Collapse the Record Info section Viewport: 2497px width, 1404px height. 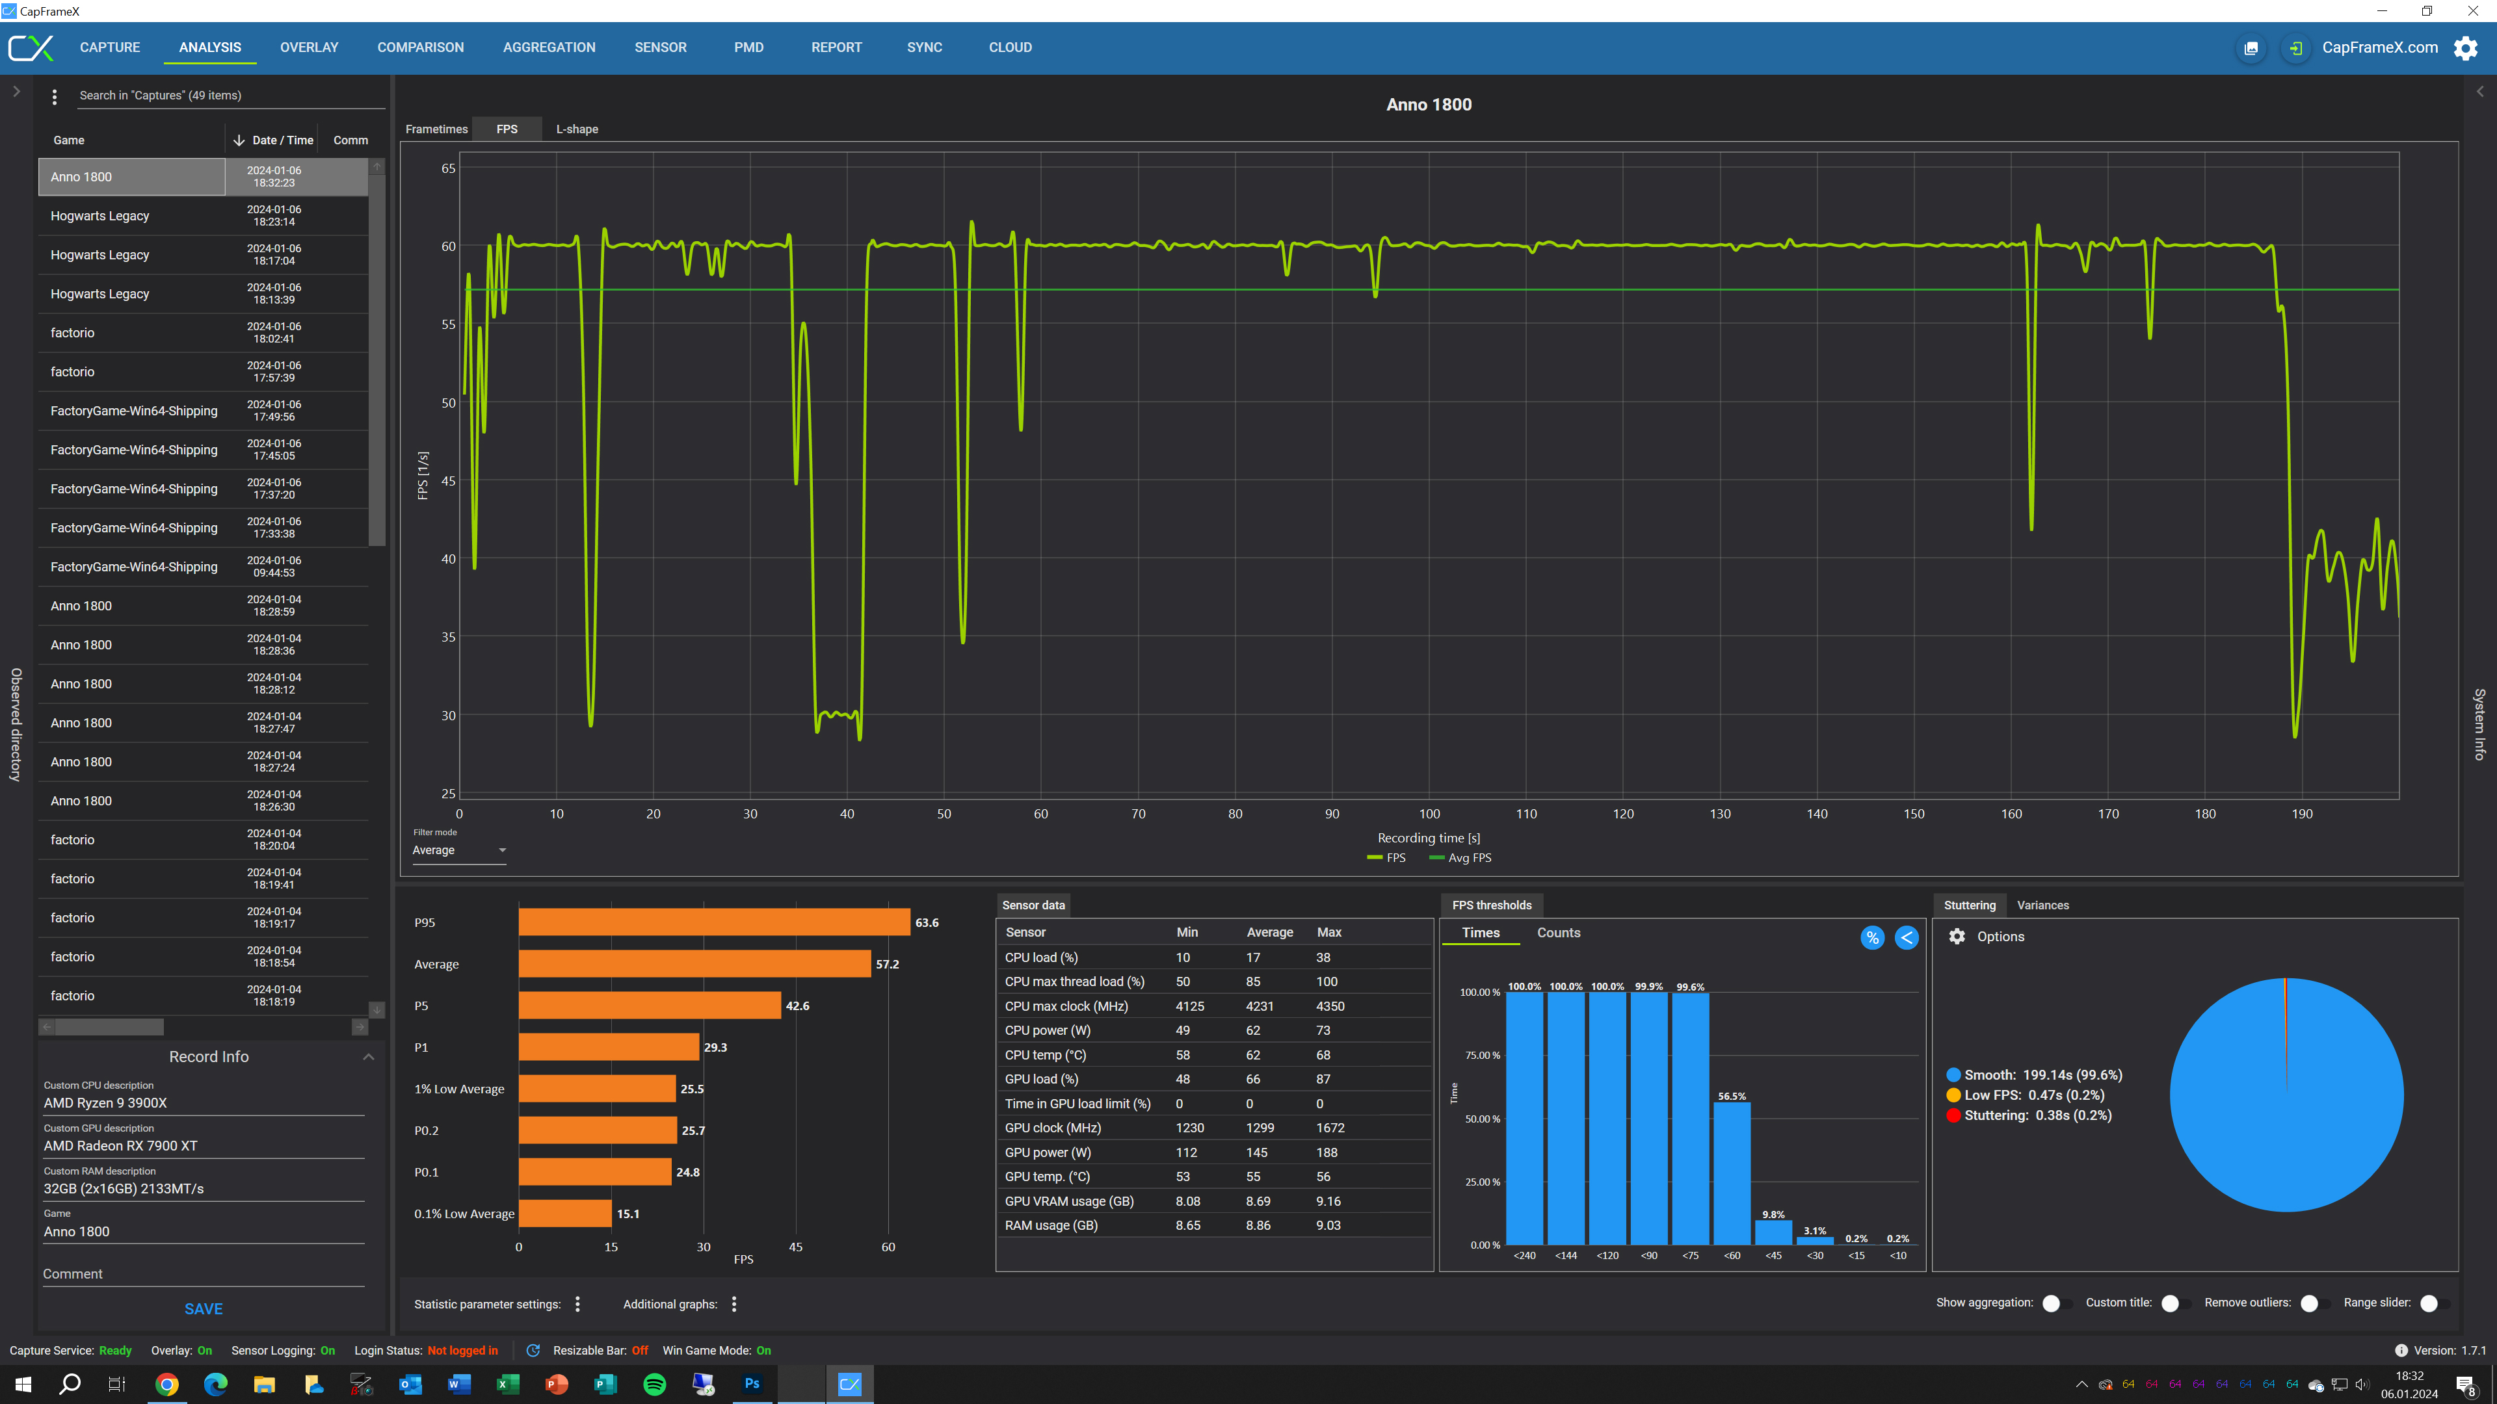[x=368, y=1056]
